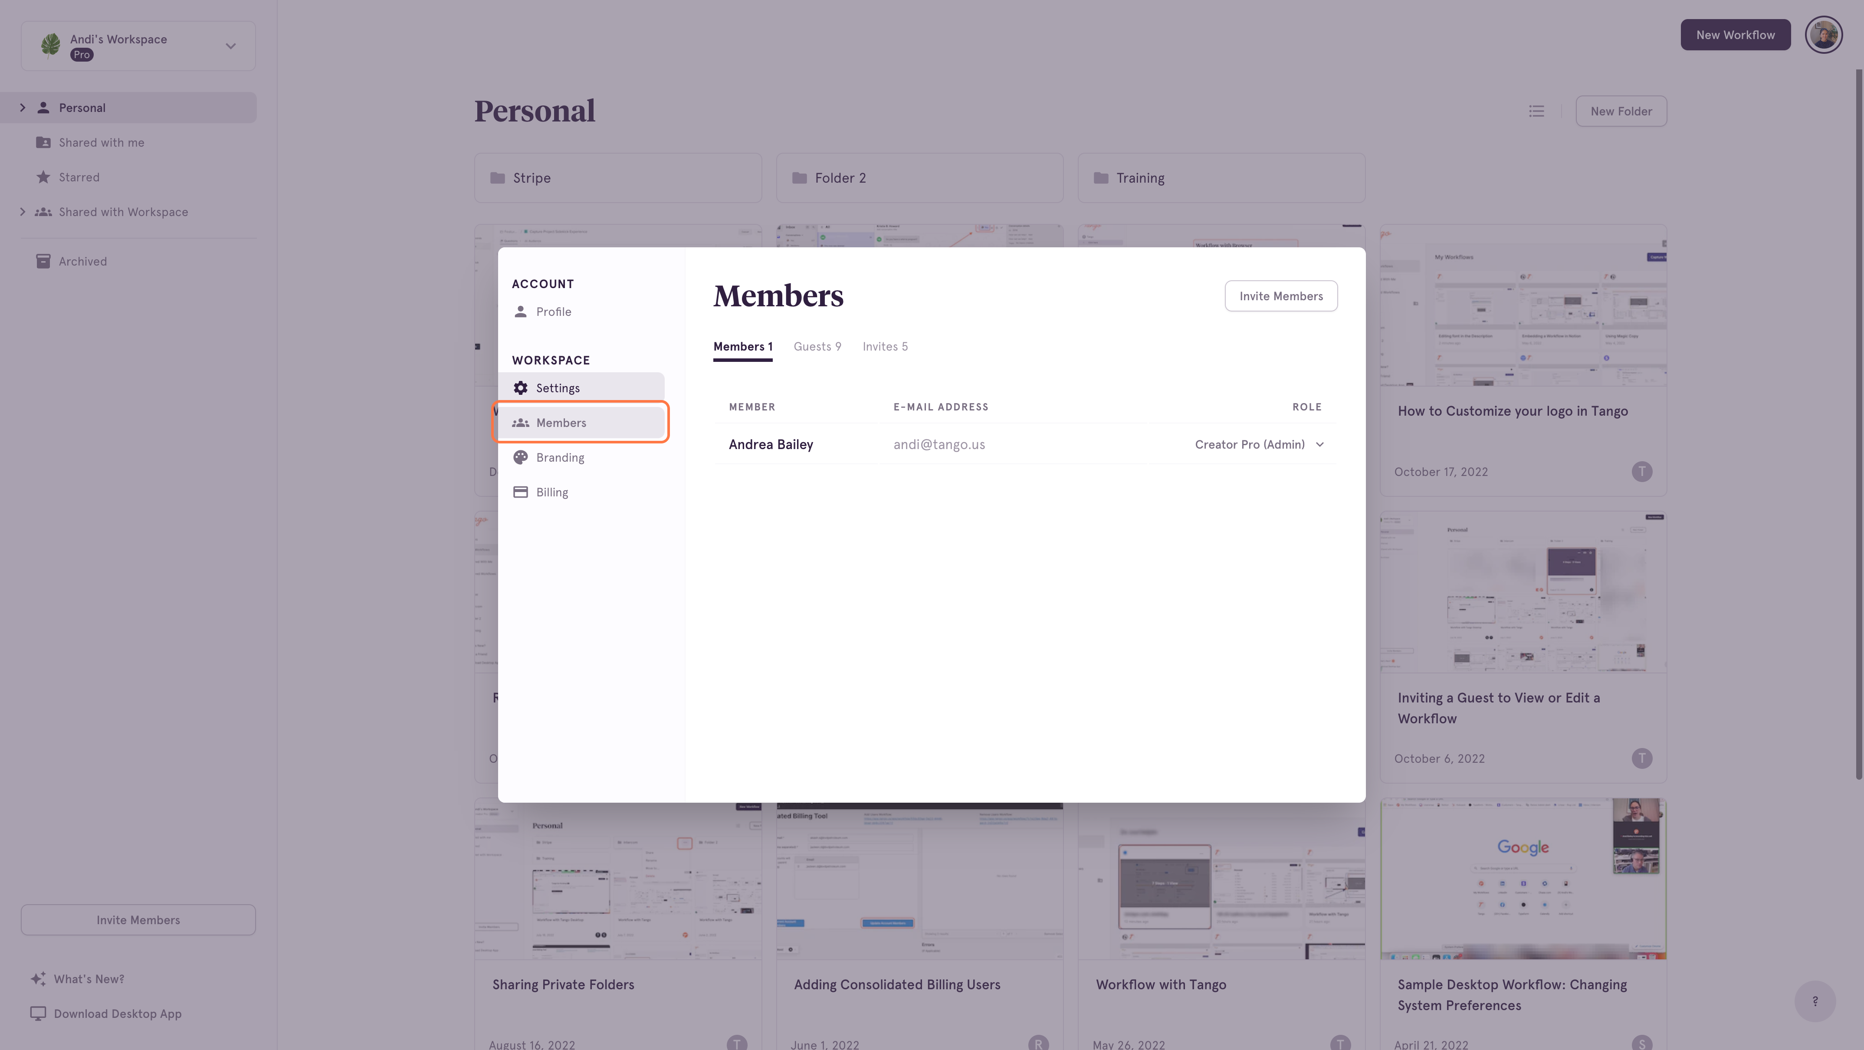Open the Folder 2 folder

[919, 178]
